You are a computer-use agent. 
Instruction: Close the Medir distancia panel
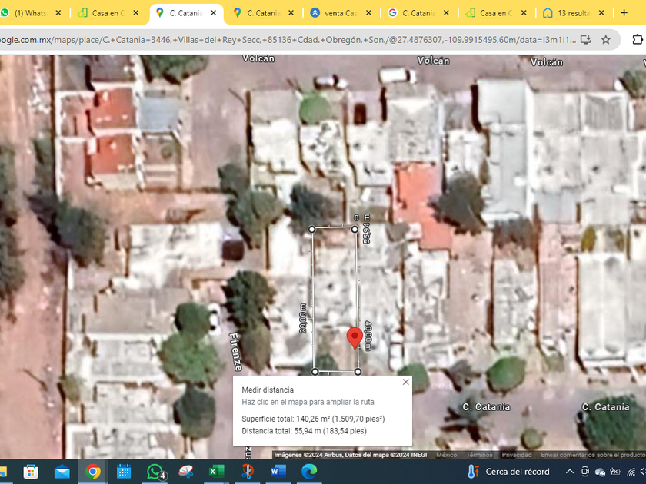[x=405, y=383]
